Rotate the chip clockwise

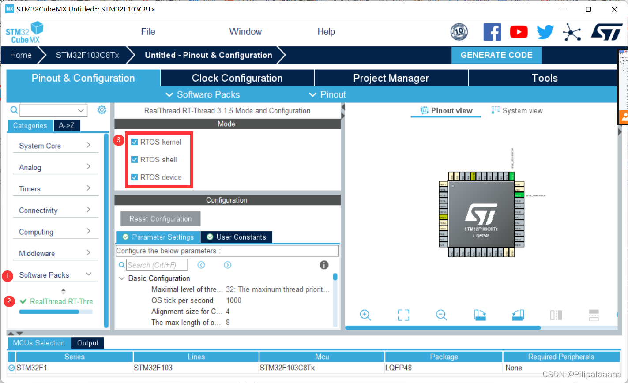pos(480,315)
